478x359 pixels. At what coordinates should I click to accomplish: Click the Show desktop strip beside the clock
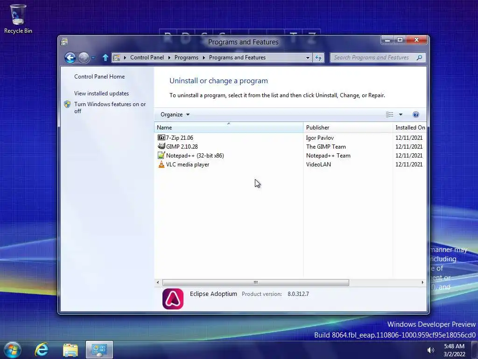pyautogui.click(x=475, y=350)
